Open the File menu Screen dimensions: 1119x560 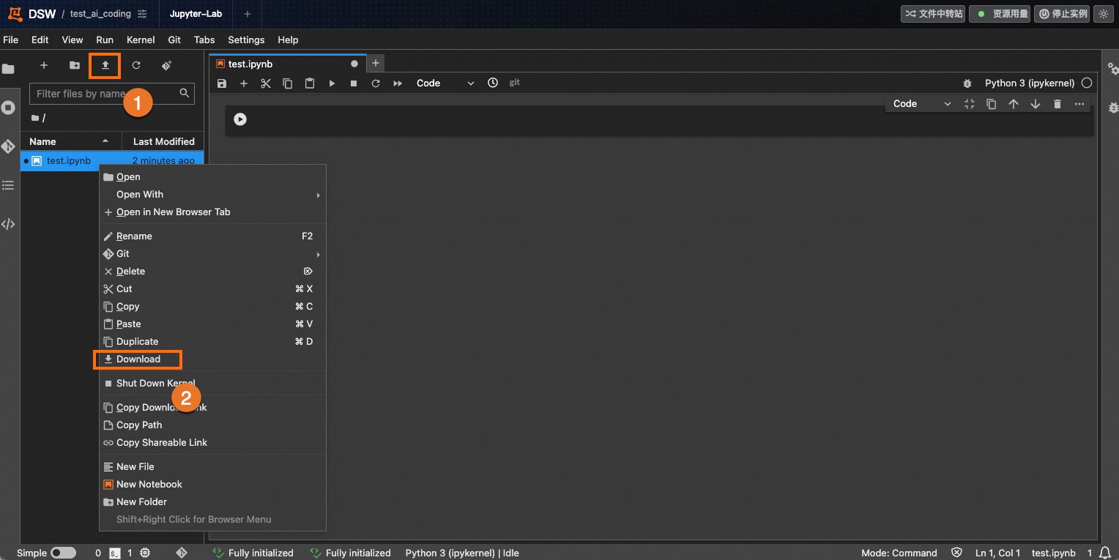11,40
